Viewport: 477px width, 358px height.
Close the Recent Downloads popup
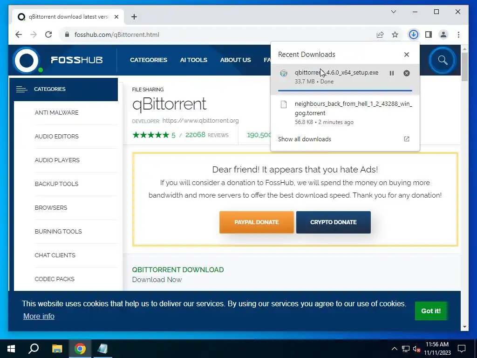pyautogui.click(x=406, y=55)
